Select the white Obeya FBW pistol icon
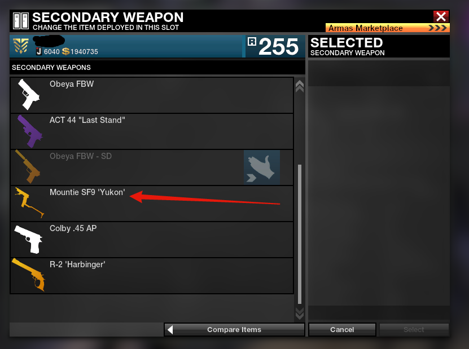469x349 pixels. pos(29,94)
